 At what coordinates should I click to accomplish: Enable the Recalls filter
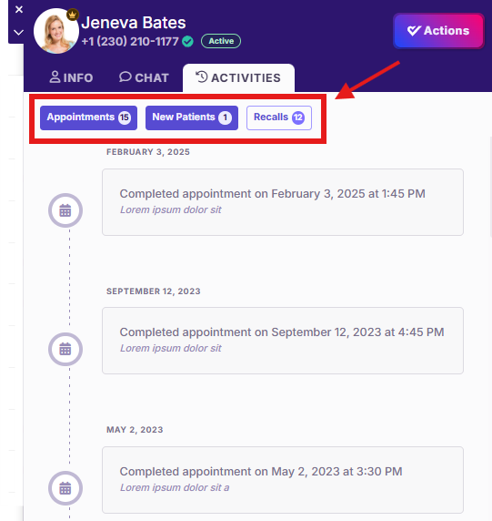tap(279, 117)
